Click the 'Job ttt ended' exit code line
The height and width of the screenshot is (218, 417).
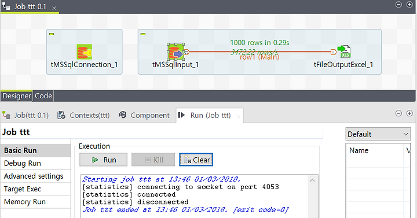(185, 210)
